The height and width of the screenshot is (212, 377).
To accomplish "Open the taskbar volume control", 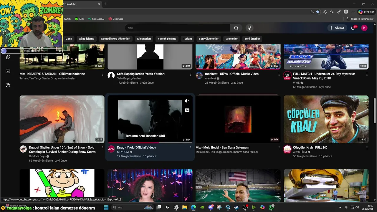I will click(x=357, y=207).
